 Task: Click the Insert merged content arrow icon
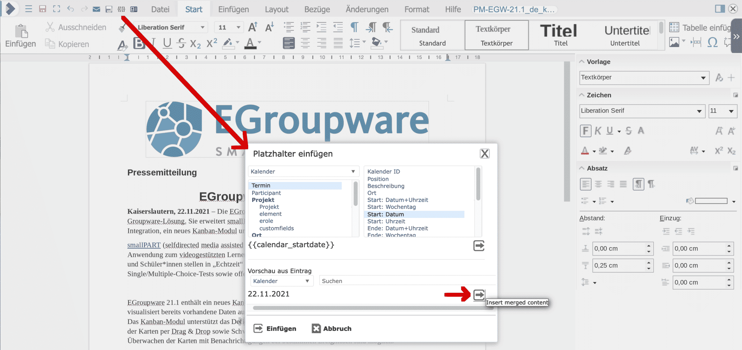click(479, 295)
